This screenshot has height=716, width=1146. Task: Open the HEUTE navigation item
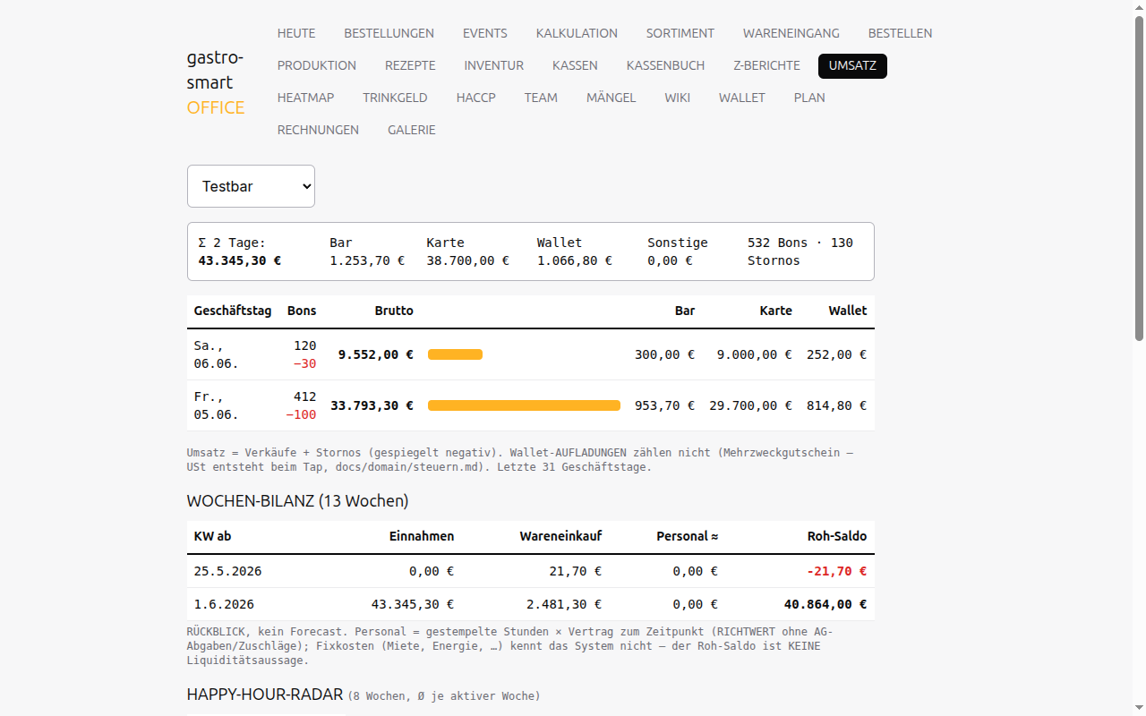[296, 33]
